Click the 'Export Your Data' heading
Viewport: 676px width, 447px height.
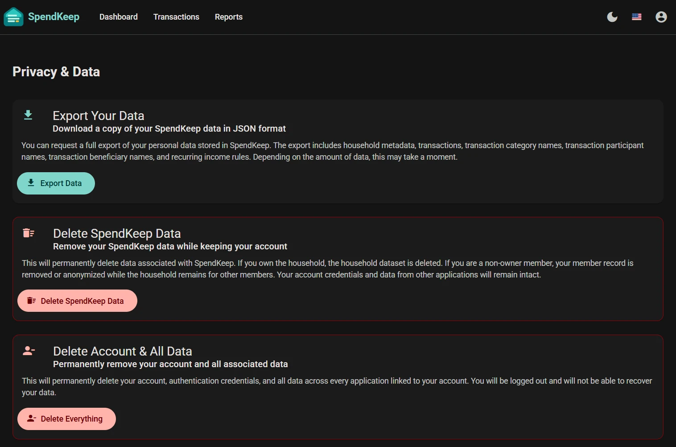tap(99, 116)
